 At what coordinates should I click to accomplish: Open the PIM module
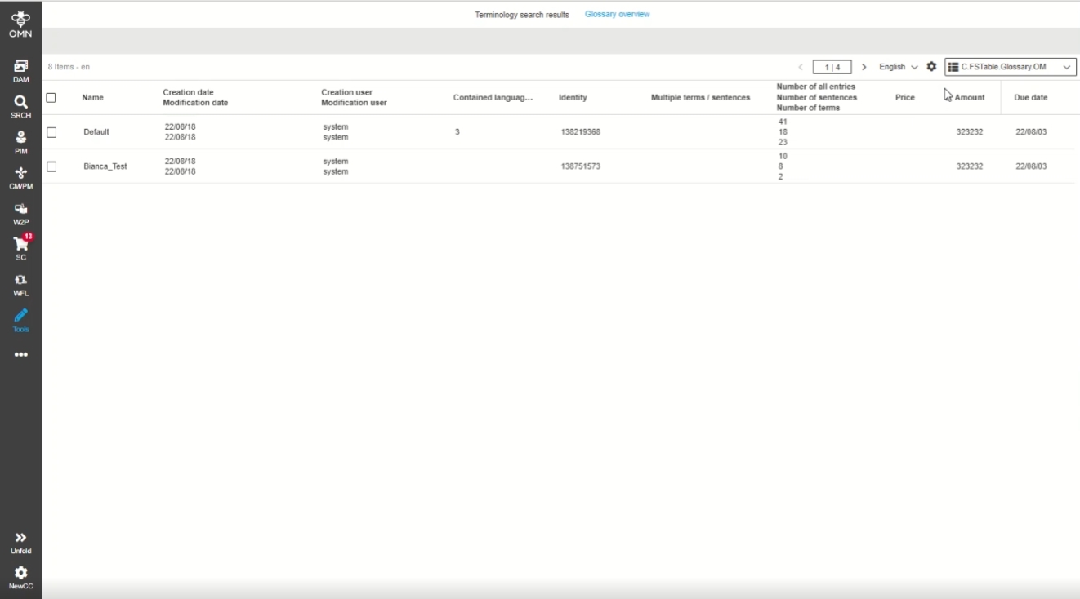tap(20, 143)
